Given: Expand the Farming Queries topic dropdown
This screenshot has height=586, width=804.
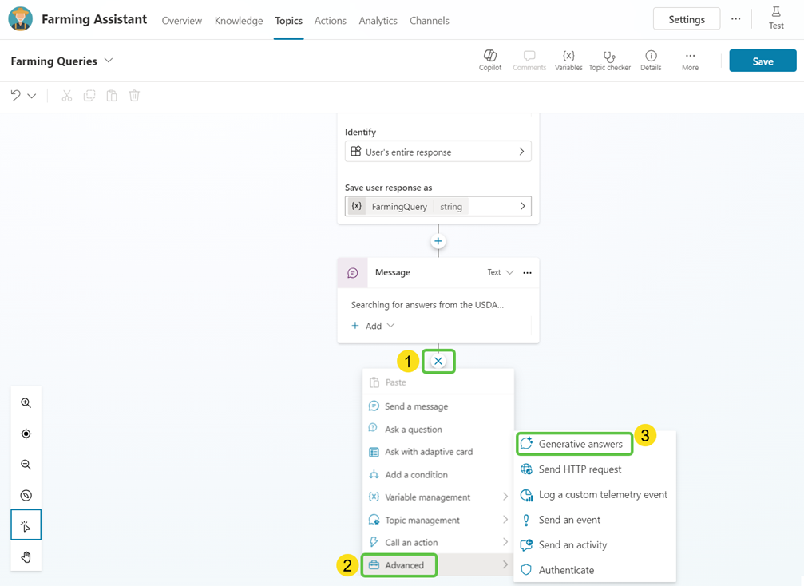Looking at the screenshot, I should pos(109,61).
